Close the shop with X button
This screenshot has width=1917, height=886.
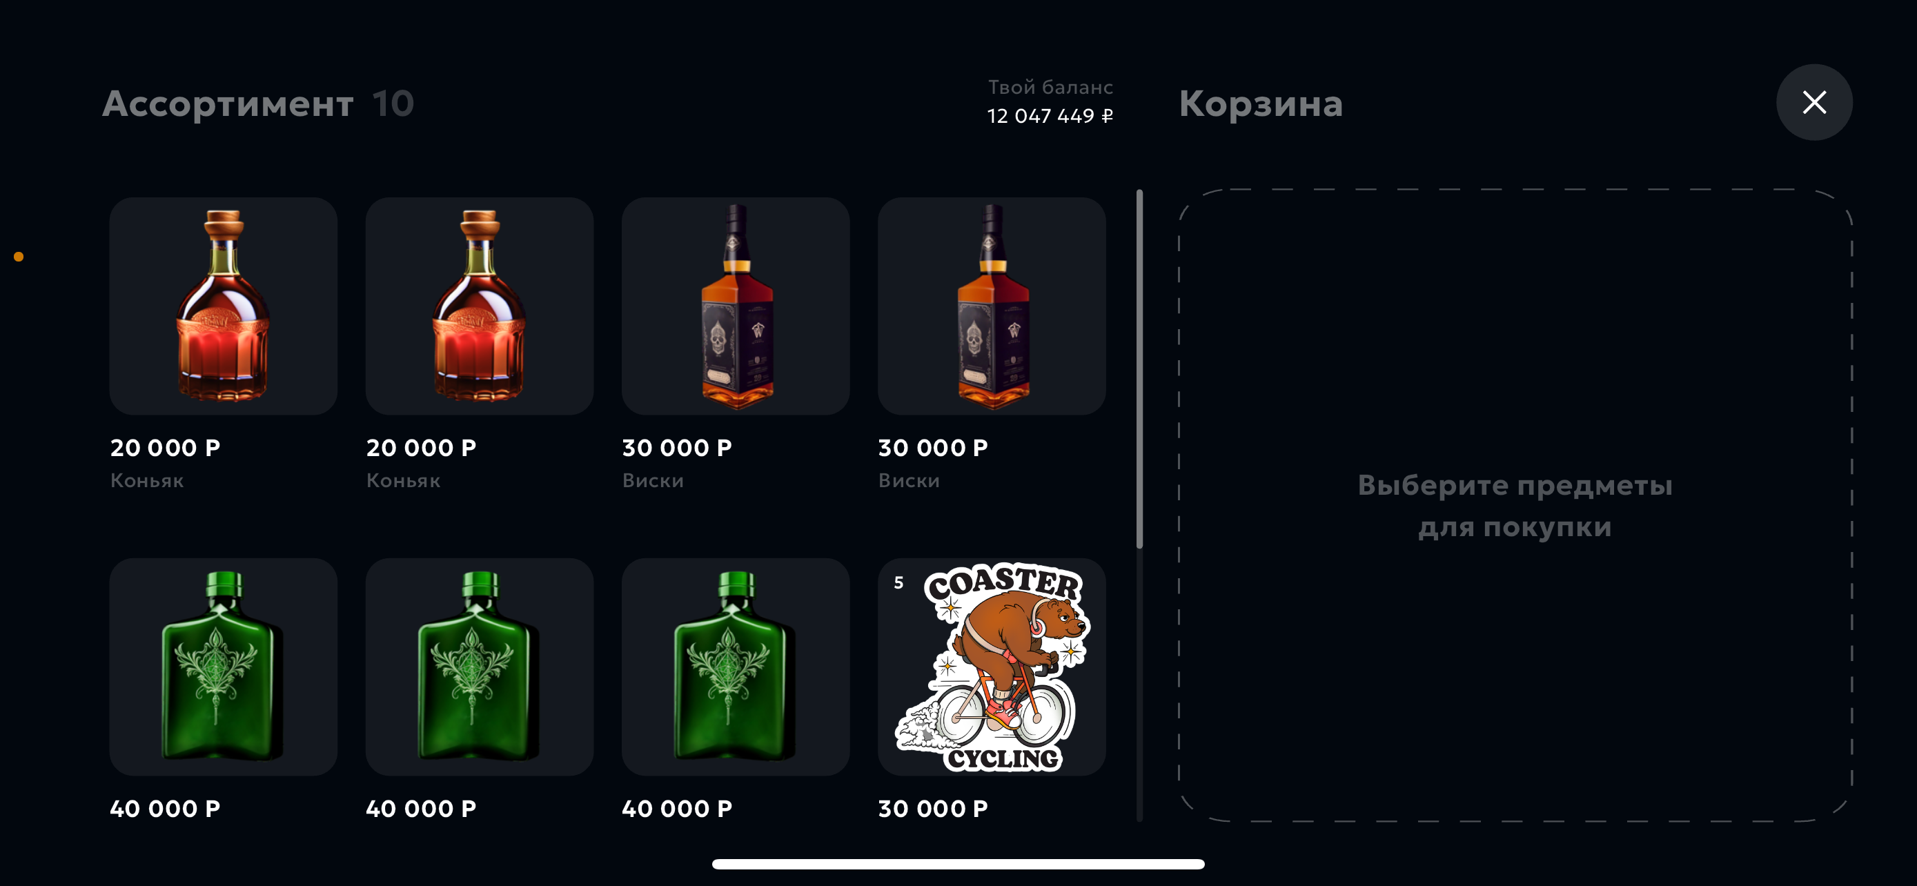click(1814, 102)
